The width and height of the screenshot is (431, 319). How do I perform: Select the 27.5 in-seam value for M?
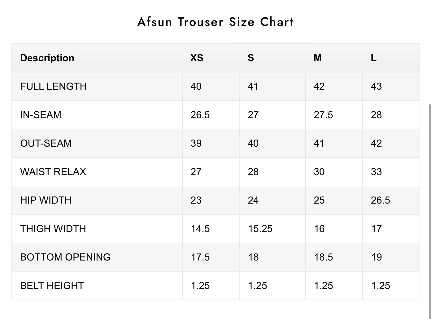[323, 115]
